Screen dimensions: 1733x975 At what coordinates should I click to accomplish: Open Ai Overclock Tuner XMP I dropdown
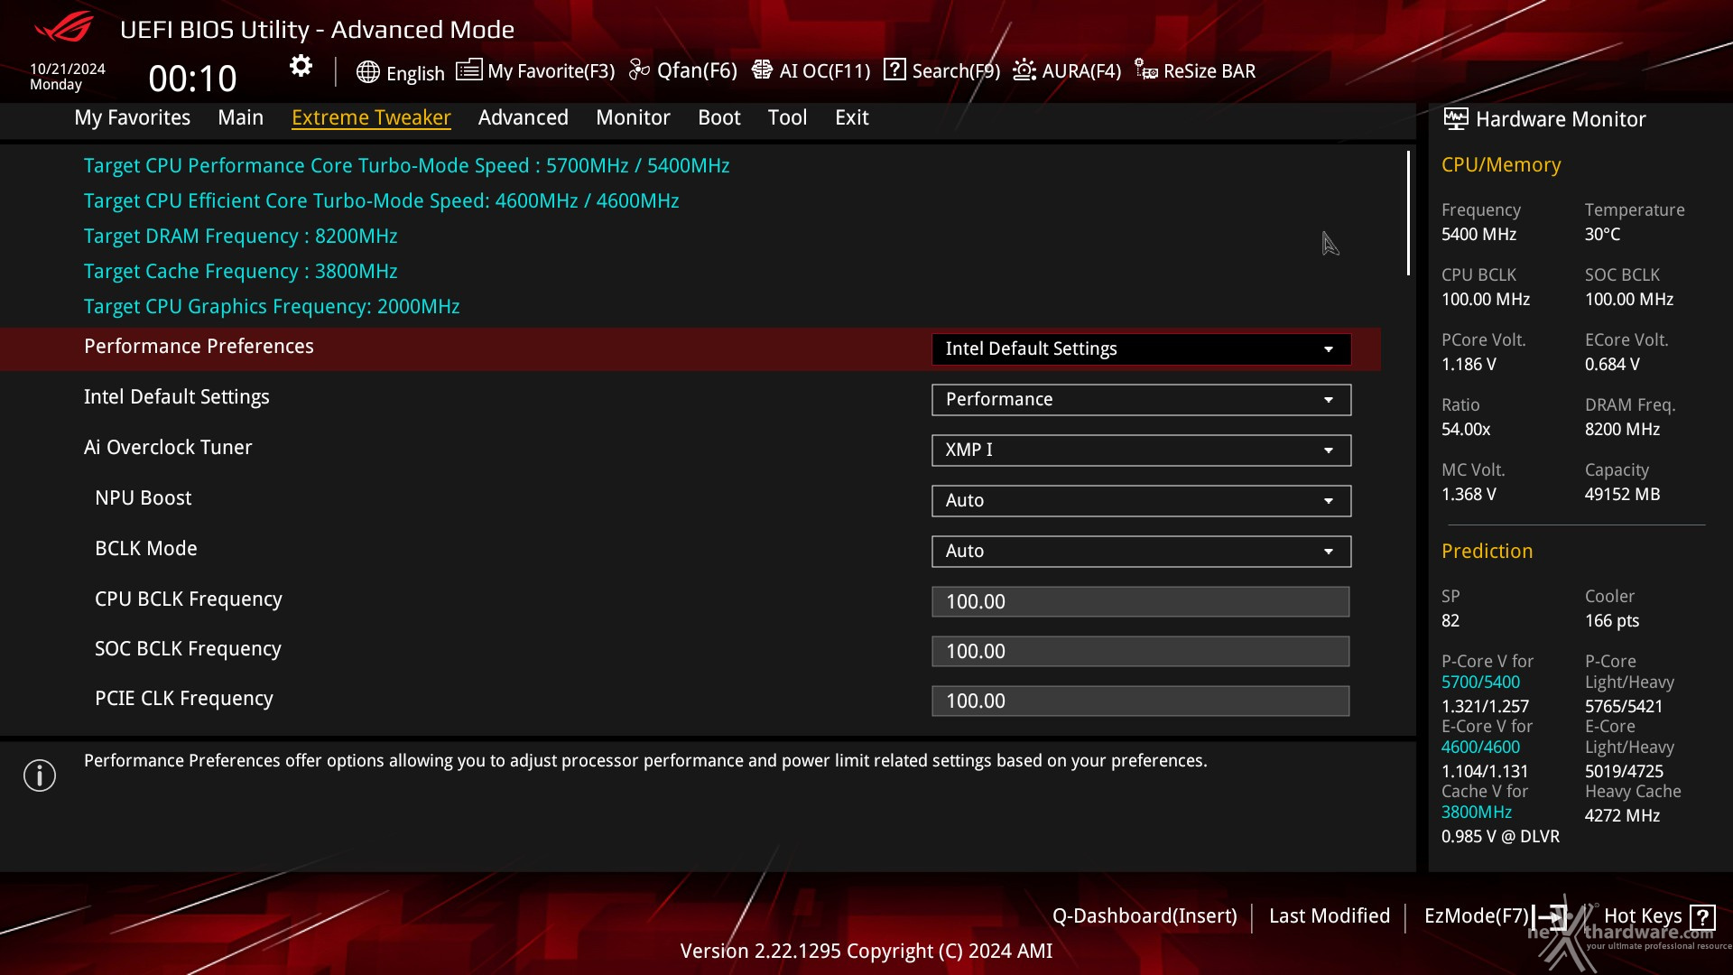tap(1141, 450)
